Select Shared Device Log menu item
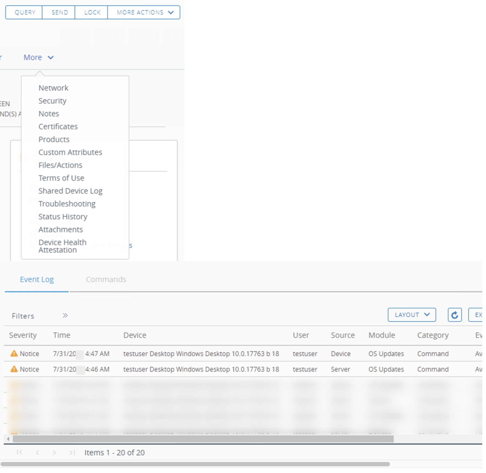Viewport: 486px width, 473px height. tap(71, 191)
